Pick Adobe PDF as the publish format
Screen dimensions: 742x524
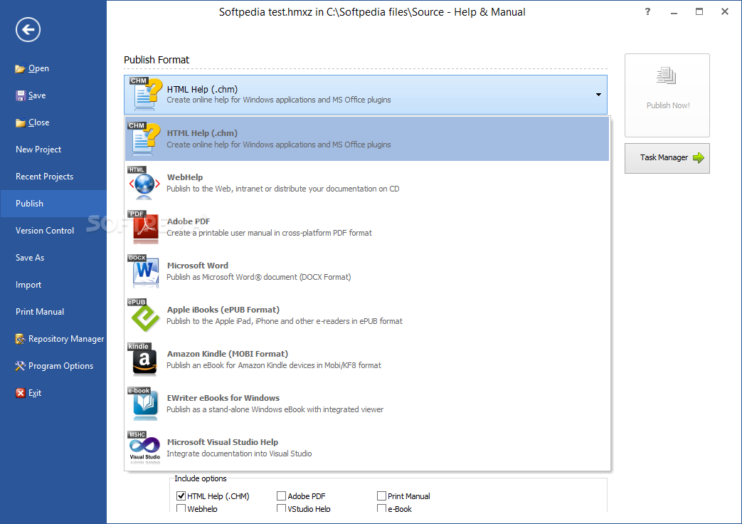pyautogui.click(x=367, y=227)
